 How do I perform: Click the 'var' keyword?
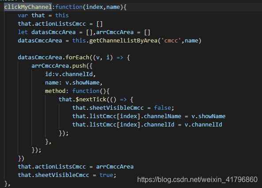point(23,15)
